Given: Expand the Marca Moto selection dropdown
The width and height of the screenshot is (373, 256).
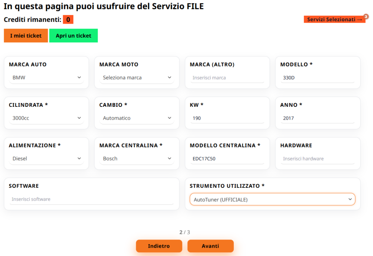Looking at the screenshot, I should pos(137,78).
